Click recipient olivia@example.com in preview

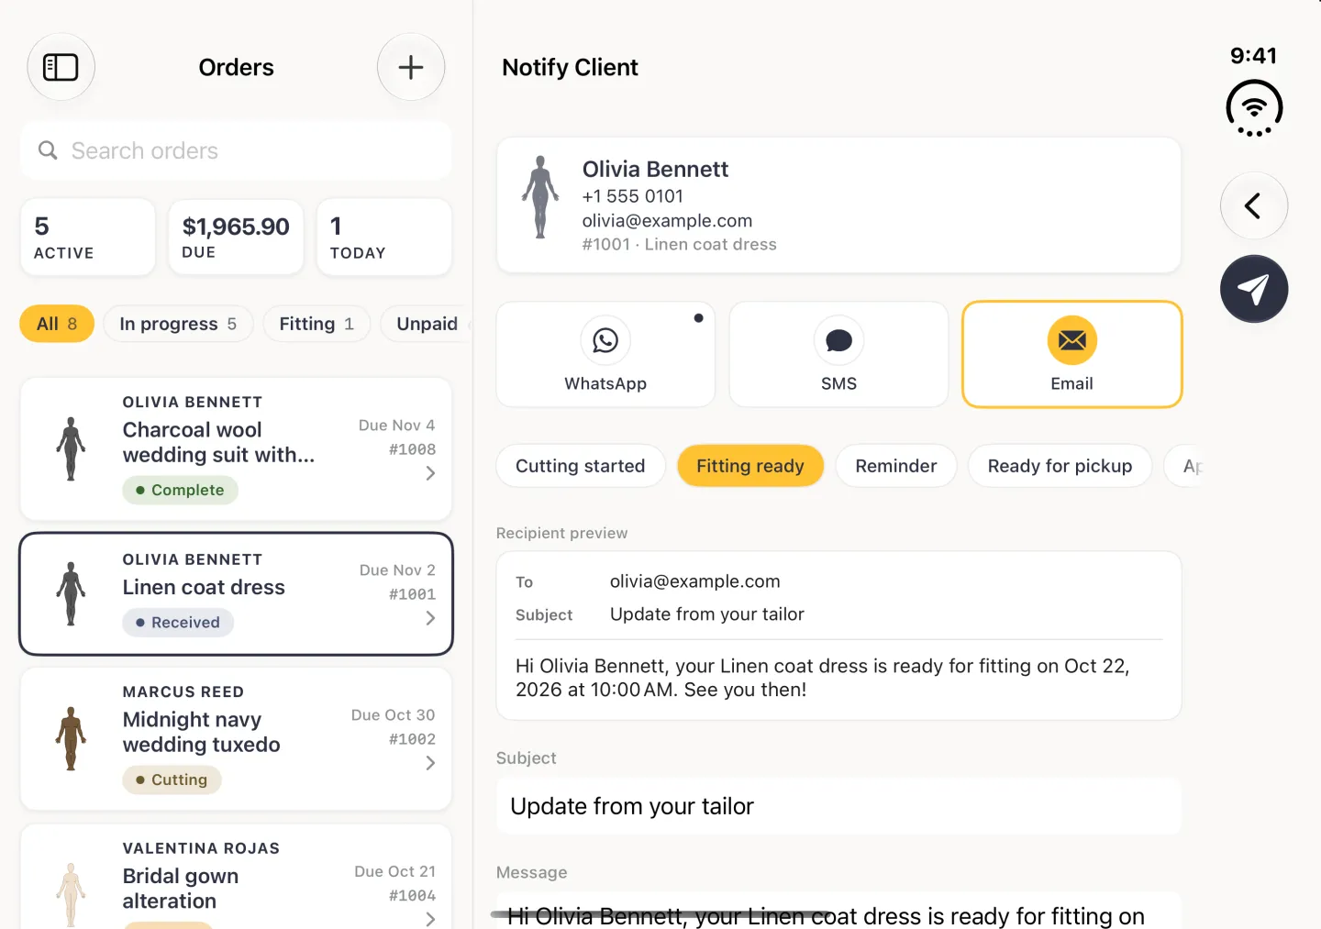[694, 581]
